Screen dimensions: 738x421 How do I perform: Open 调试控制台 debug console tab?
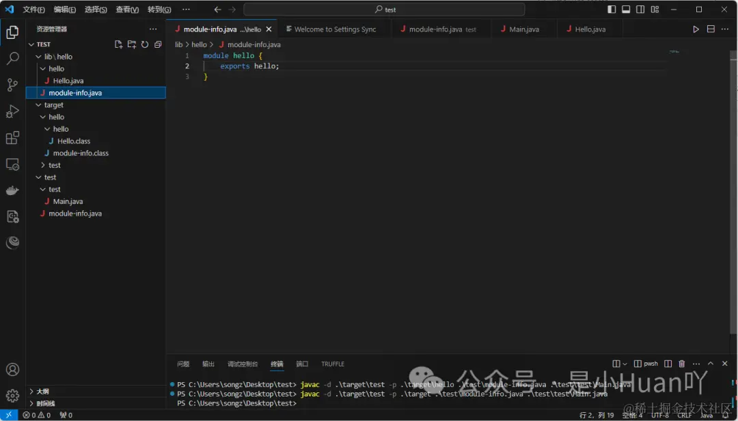coord(243,364)
